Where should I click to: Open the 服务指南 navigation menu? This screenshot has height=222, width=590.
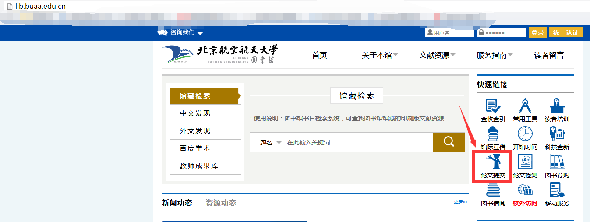click(495, 55)
